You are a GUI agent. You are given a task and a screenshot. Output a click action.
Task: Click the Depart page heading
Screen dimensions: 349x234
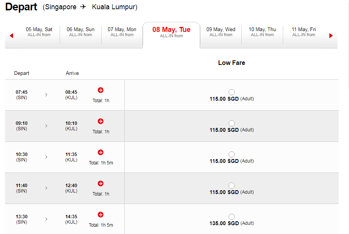click(21, 7)
